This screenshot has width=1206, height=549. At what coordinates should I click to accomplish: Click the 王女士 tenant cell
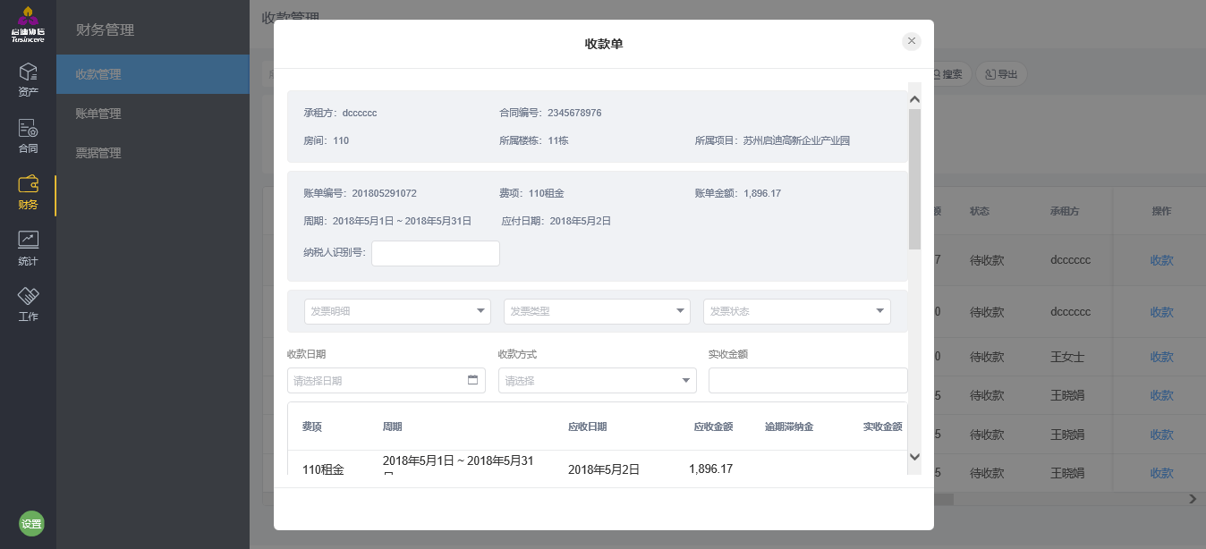pos(1067,357)
